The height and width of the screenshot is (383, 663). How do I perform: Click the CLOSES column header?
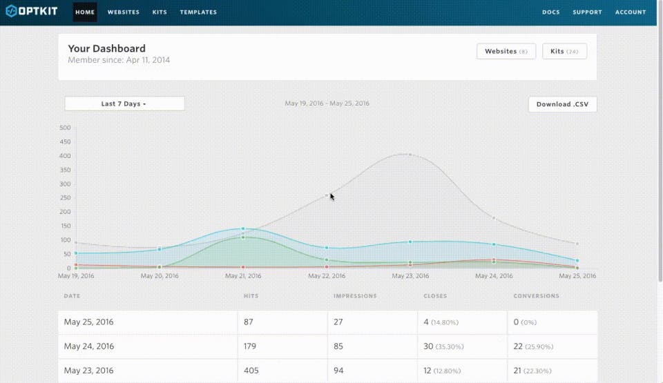435,296
